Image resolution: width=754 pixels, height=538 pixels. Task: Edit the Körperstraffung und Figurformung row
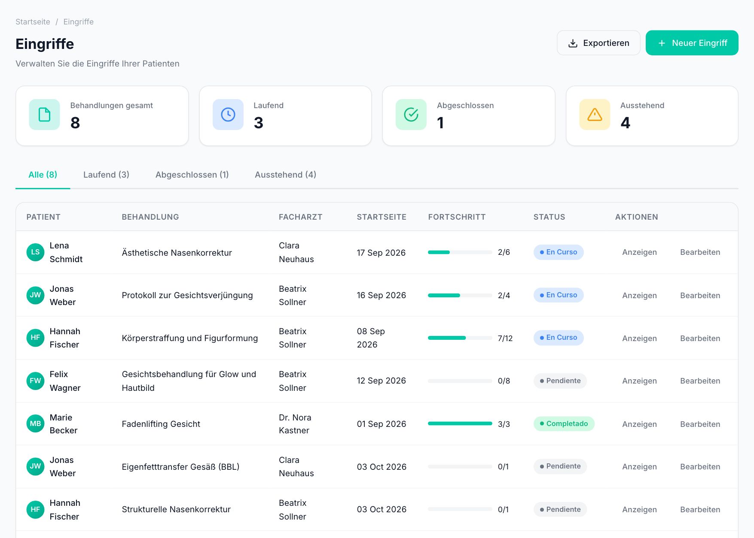pos(700,339)
